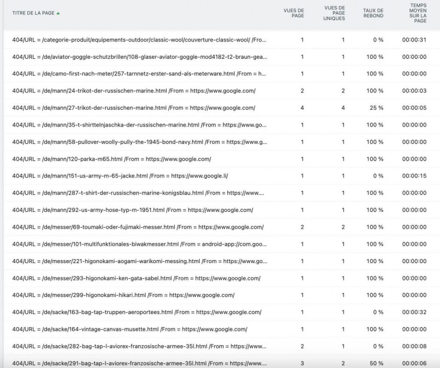Screen dimensions: 440x368
Task: Click the 27-trikot-der-russischen-marine row
Action: [134, 108]
